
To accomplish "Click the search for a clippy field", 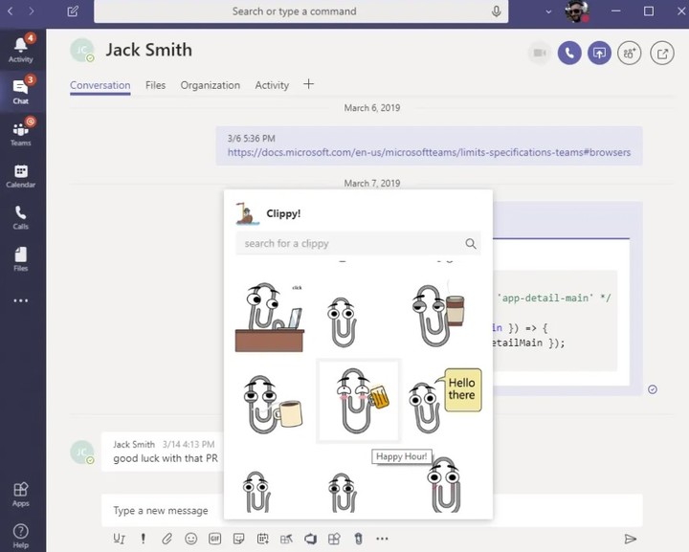I will point(349,244).
